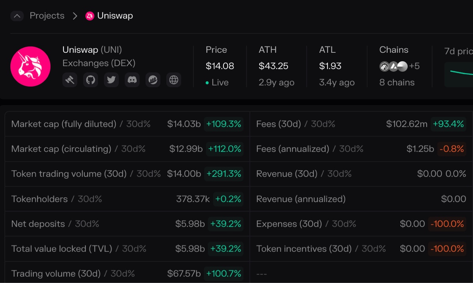
Task: Click the Tokenholders metric row
Action: pyautogui.click(x=39, y=199)
